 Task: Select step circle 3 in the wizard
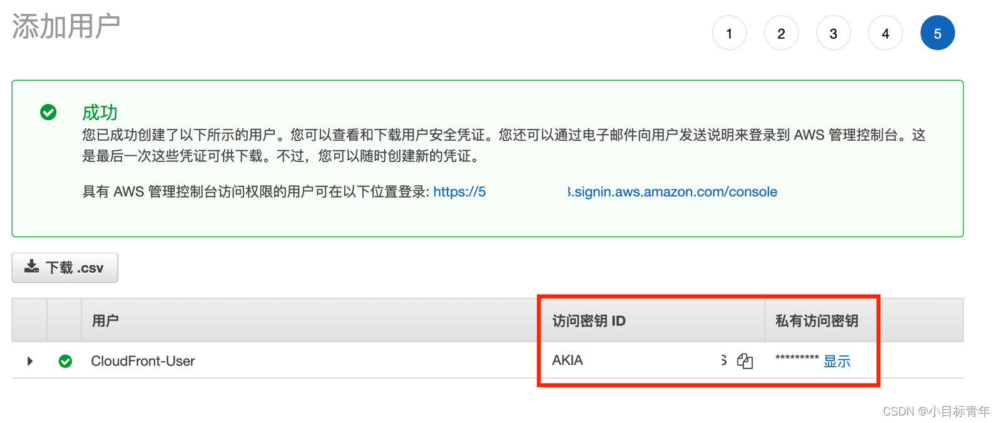pos(833,33)
